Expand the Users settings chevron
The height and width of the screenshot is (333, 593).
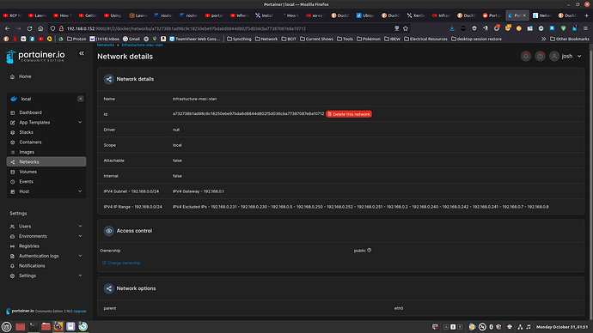[80, 227]
